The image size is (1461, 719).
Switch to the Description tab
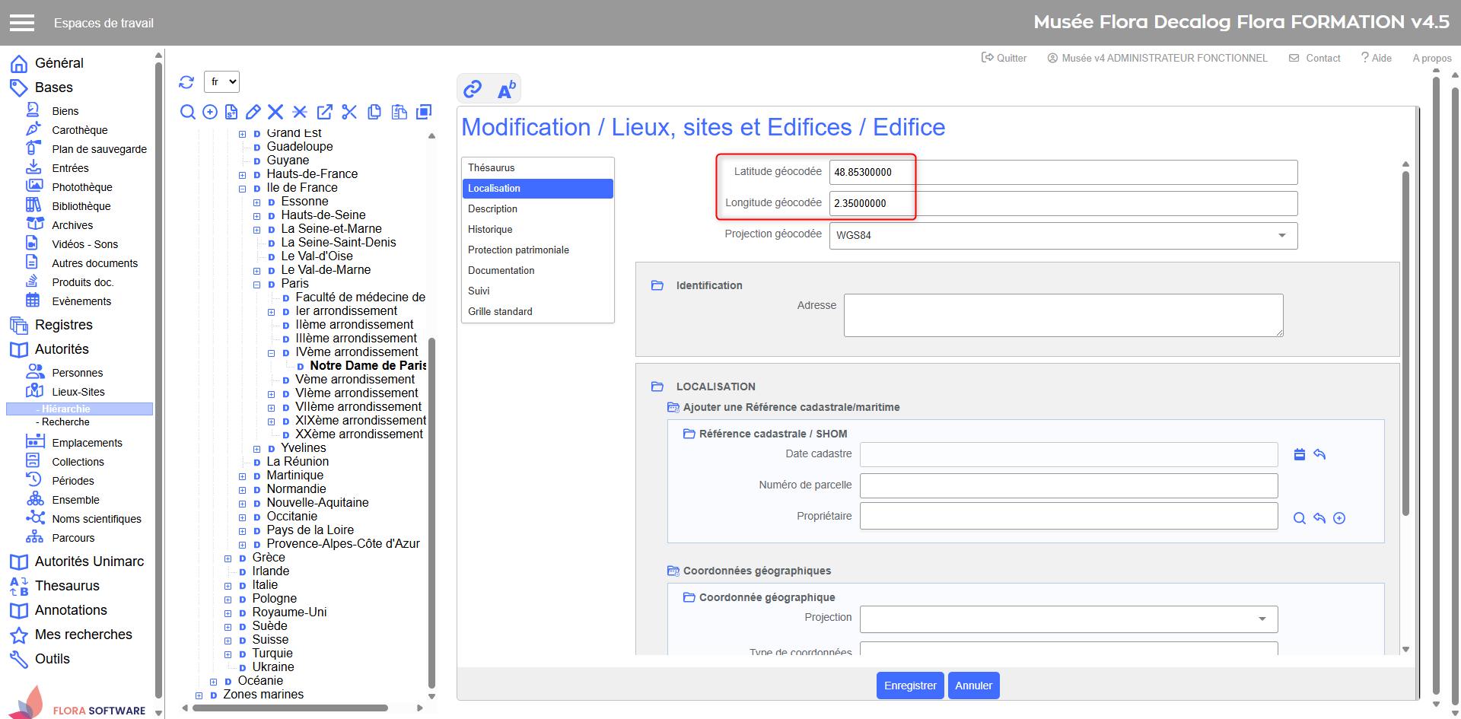[x=492, y=208]
